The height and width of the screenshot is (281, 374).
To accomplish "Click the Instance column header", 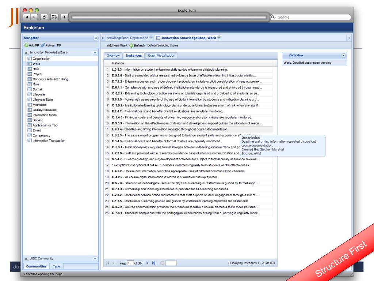I will click(x=191, y=63).
